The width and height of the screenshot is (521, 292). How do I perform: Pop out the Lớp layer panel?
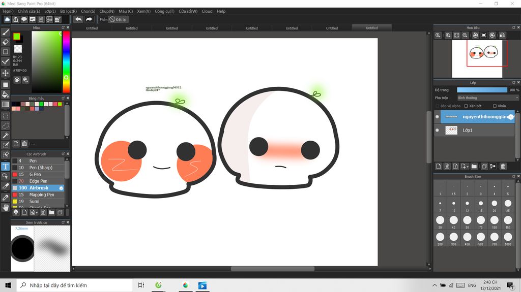pos(514,82)
